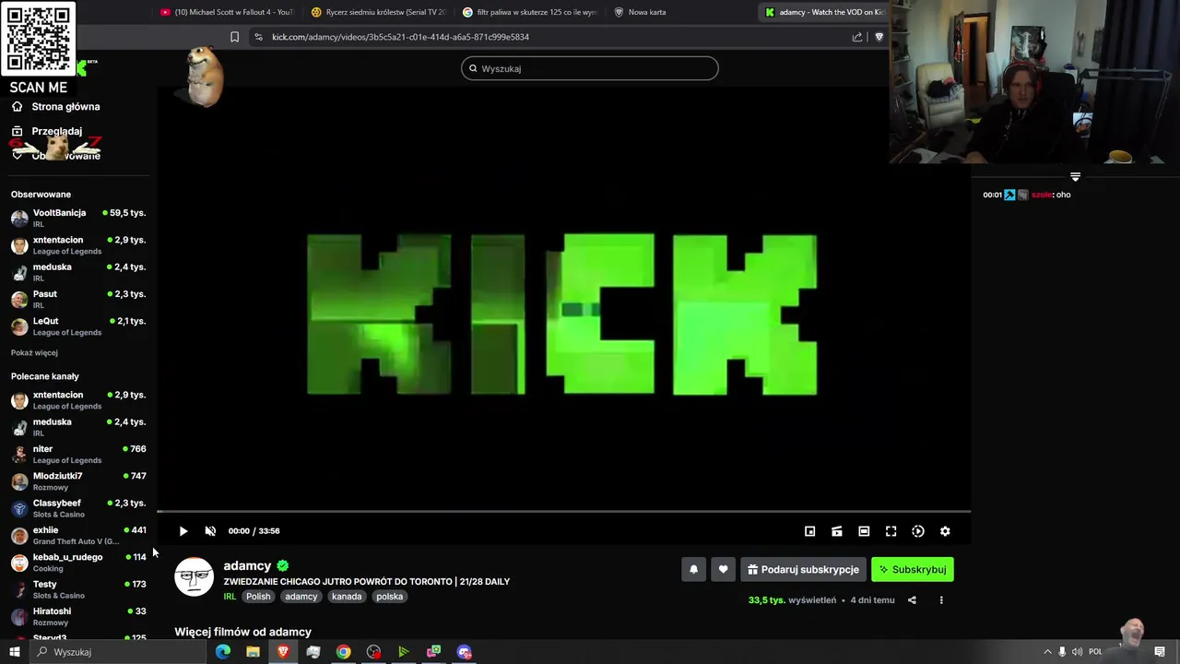Open Testy recommended channel
This screenshot has height=664, width=1180.
point(78,589)
